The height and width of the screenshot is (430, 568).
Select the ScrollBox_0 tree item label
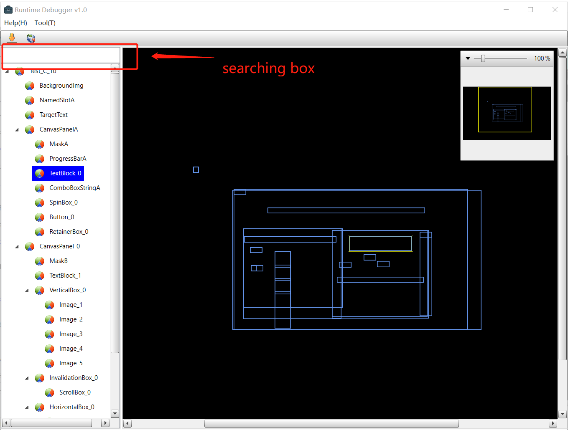point(75,392)
